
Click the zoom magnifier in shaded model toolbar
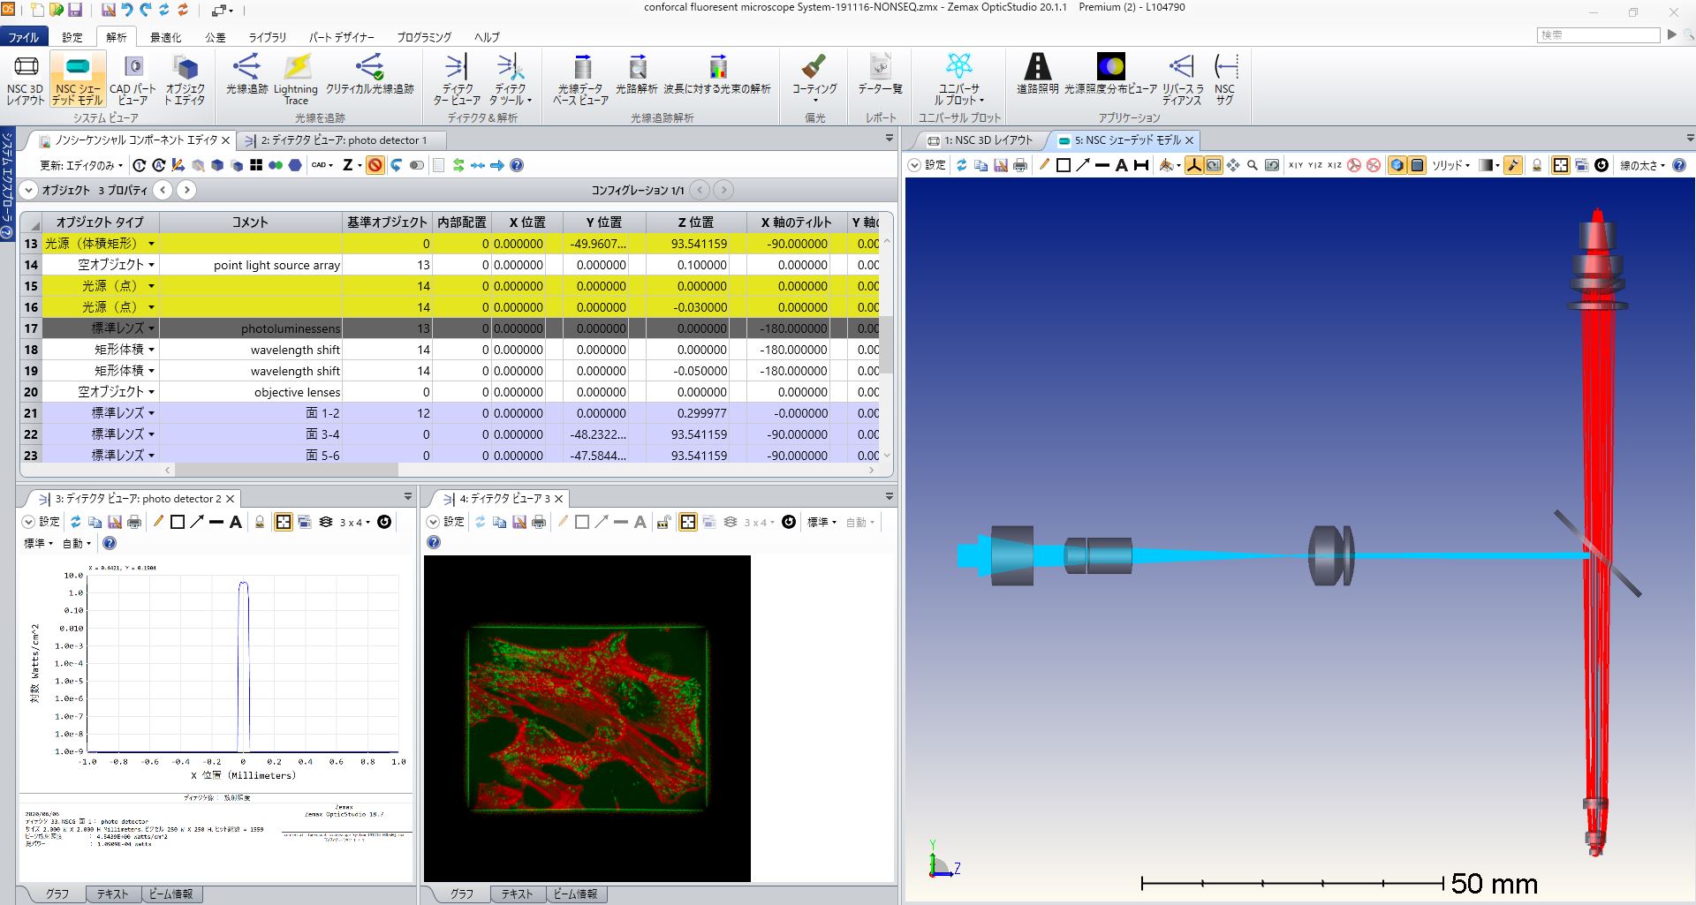click(x=1253, y=165)
